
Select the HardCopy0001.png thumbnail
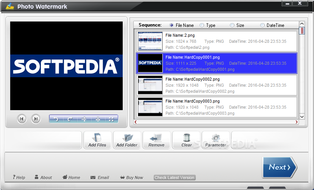click(150, 63)
